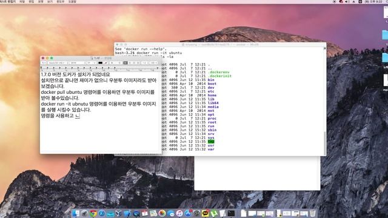The image size is (388, 218).
Task: Click the TextEdit window title
Action: [x=101, y=58]
